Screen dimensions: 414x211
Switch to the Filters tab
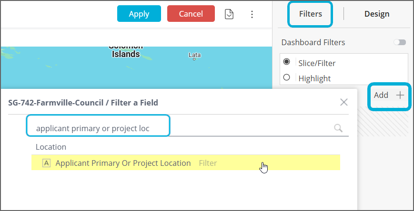pos(310,14)
